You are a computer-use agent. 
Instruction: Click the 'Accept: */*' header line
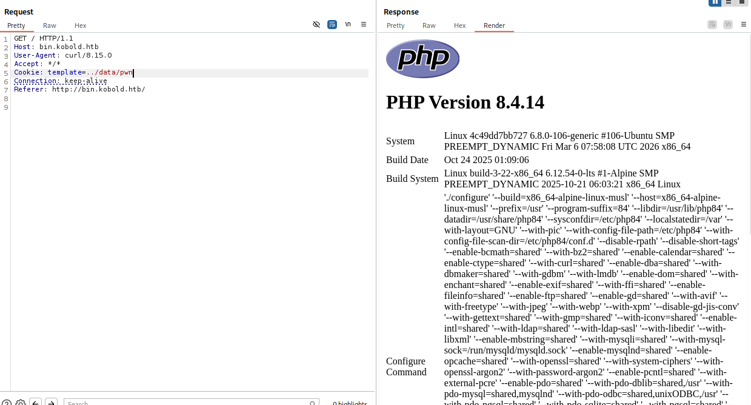[x=38, y=64]
